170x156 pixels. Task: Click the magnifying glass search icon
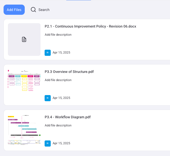pos(33,10)
